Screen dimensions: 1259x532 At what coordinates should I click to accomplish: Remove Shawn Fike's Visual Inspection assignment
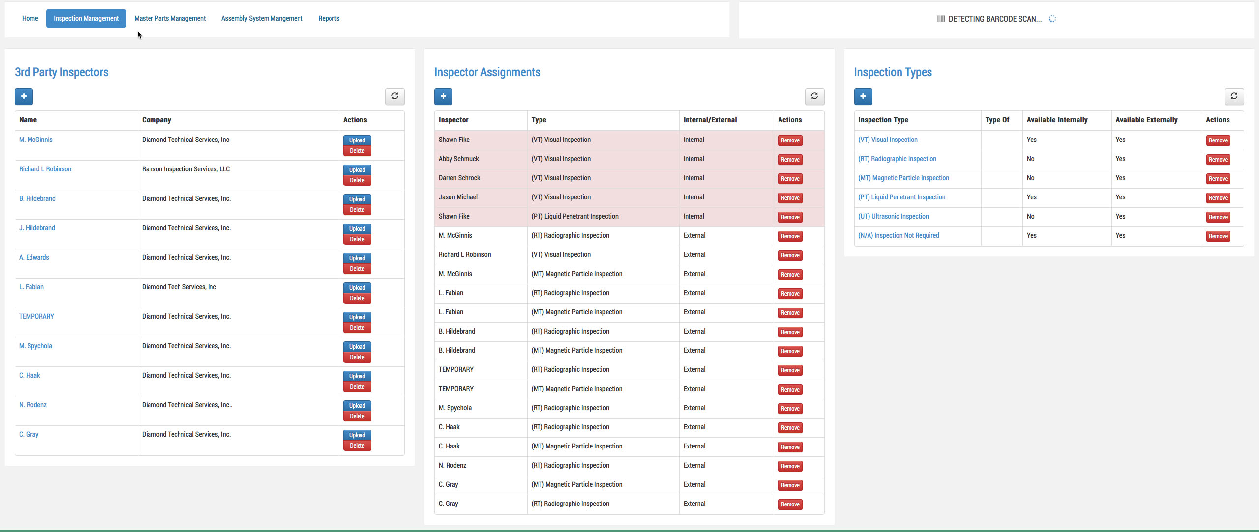(789, 140)
